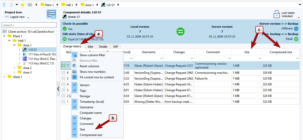Switch to the Jobs tab
The image size is (303, 140).
click(x=90, y=47)
